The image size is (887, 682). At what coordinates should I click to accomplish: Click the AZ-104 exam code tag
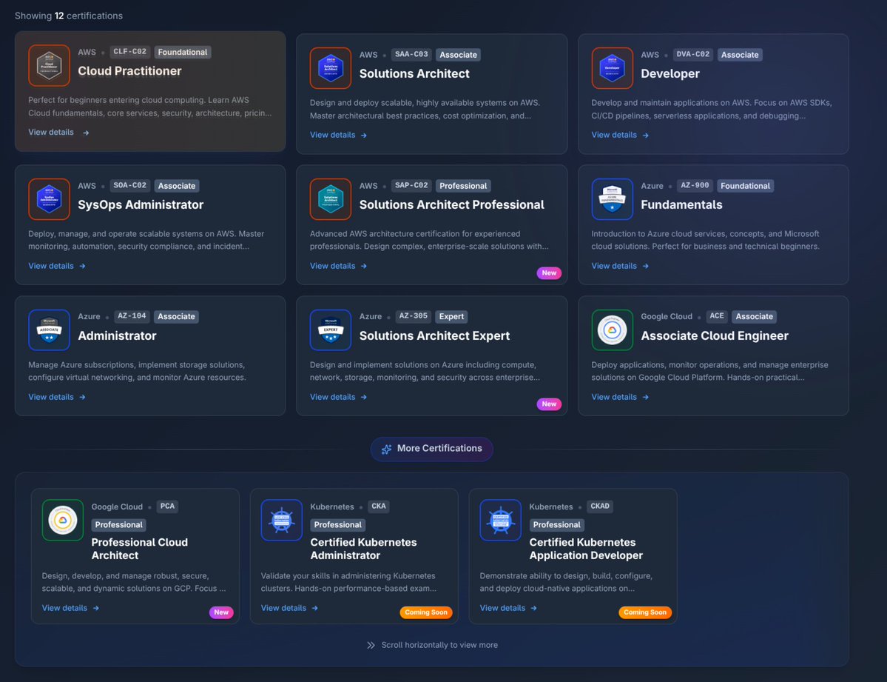[132, 316]
